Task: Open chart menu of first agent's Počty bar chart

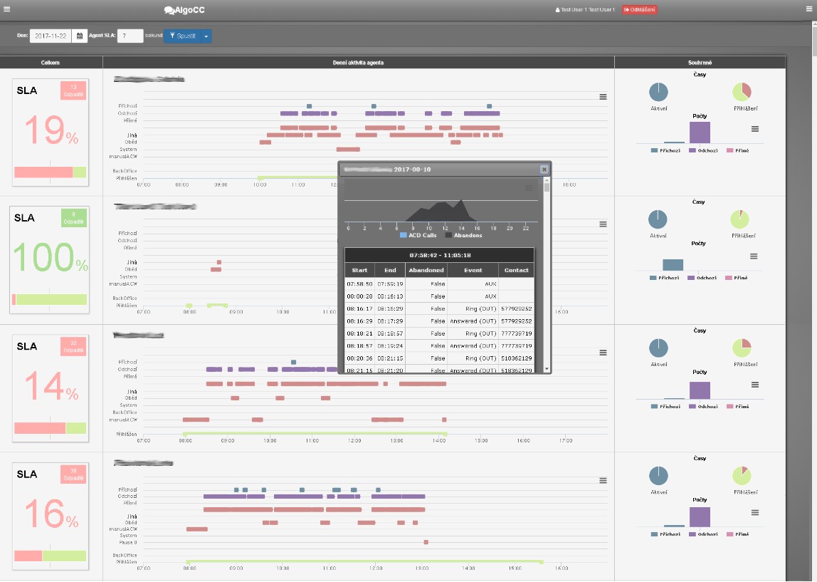Action: coord(755,129)
